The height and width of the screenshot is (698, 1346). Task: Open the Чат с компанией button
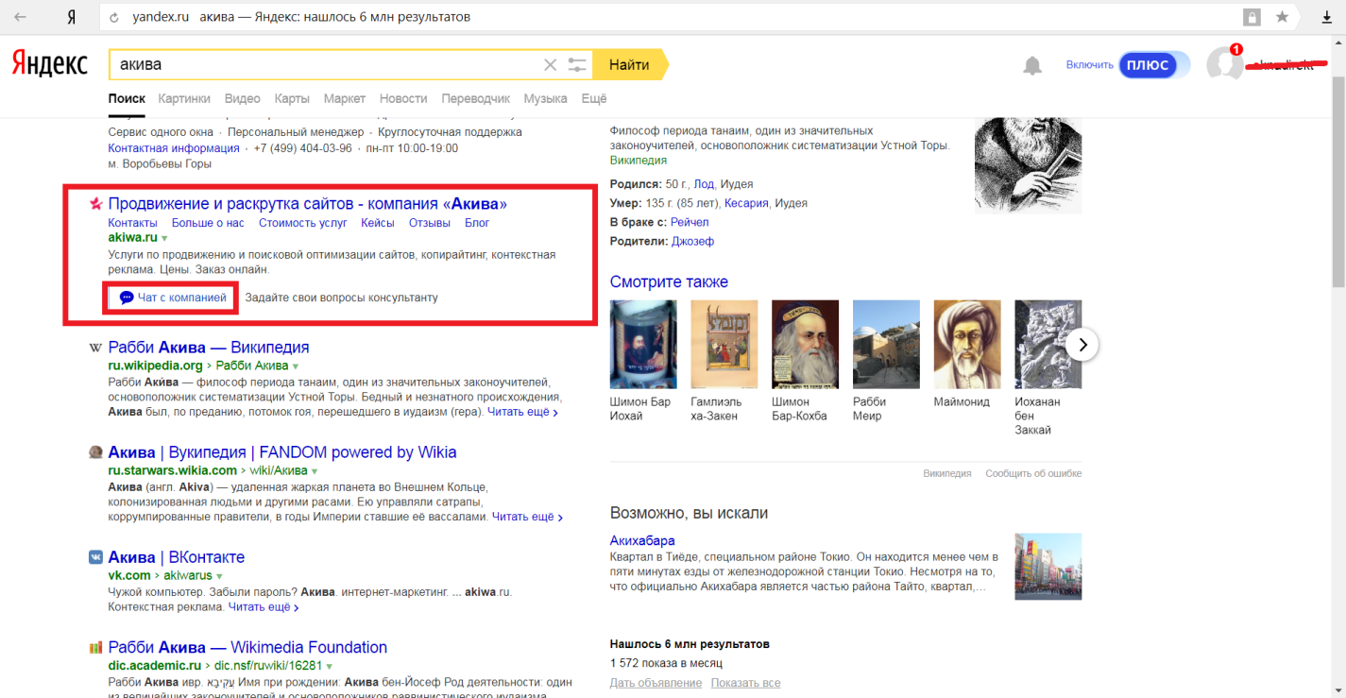(170, 298)
